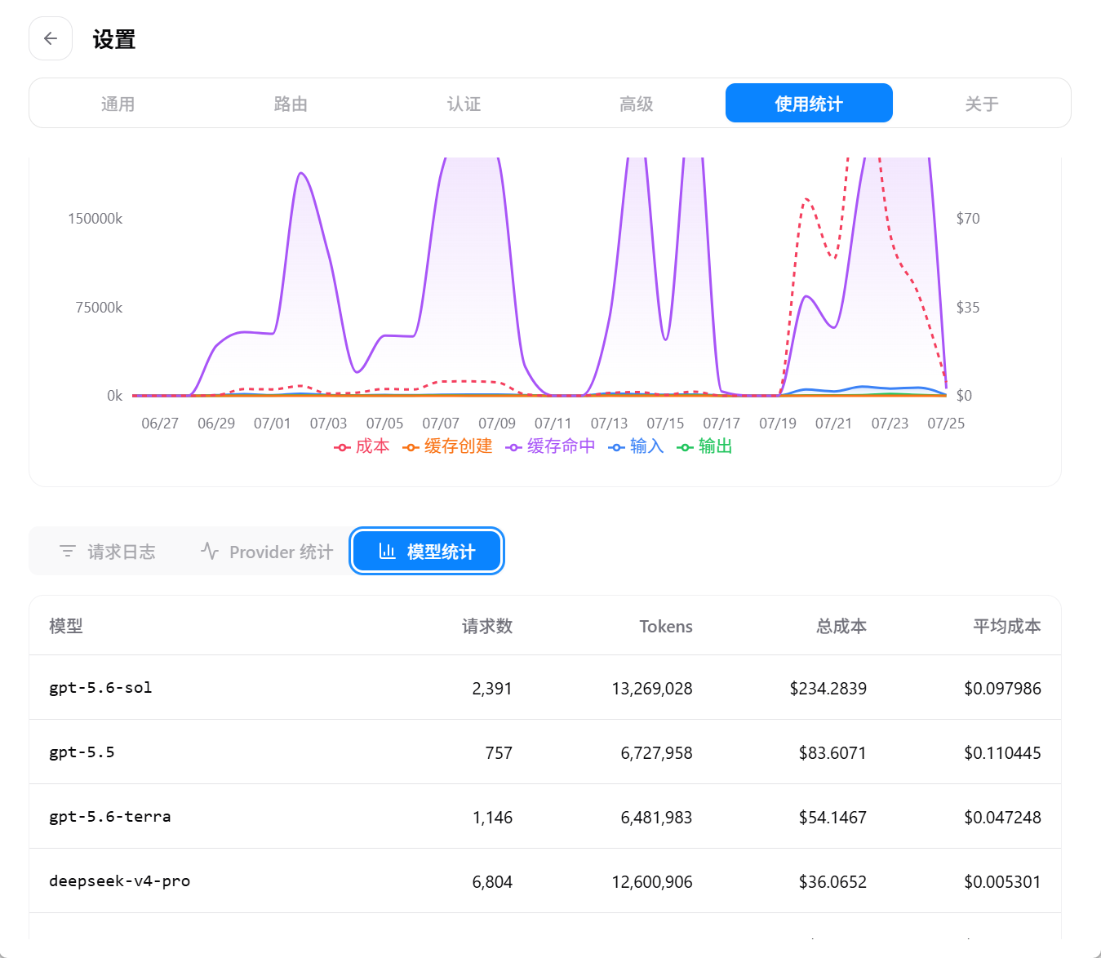
Task: Switch to the 路由 tab
Action: click(x=291, y=104)
